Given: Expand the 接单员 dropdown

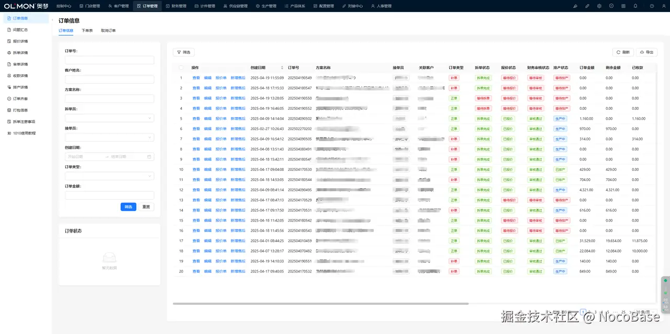Looking at the screenshot, I should click(109, 137).
